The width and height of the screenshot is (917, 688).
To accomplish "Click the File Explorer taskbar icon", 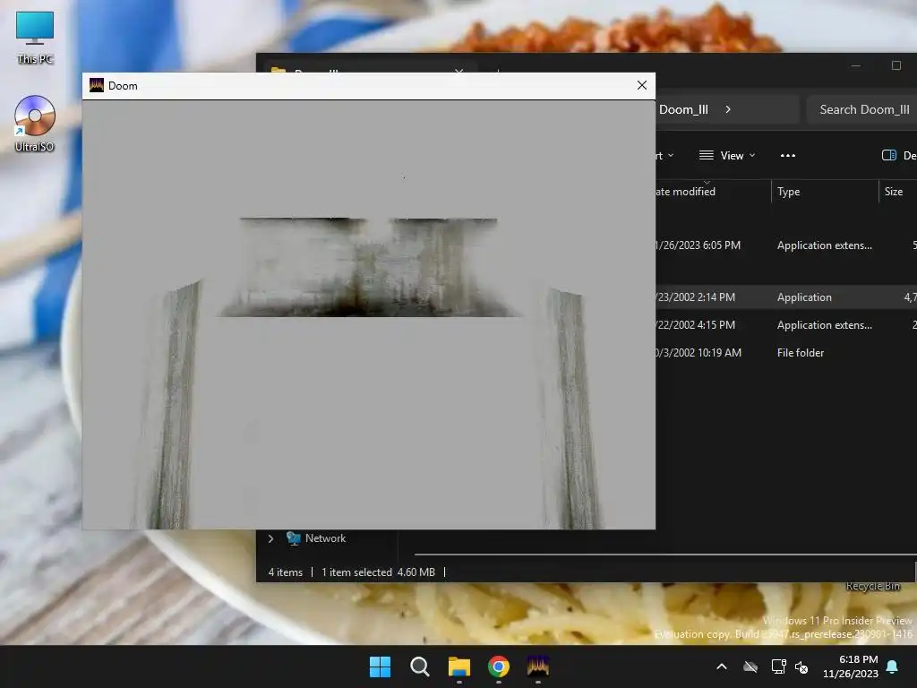I will pos(459,666).
